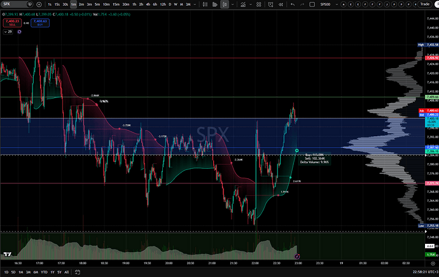Start bar replay with the rewind icon
The height and width of the screenshot is (277, 439).
[281, 4]
